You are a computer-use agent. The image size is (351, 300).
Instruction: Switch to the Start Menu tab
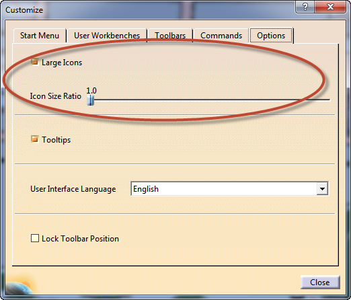pyautogui.click(x=40, y=36)
